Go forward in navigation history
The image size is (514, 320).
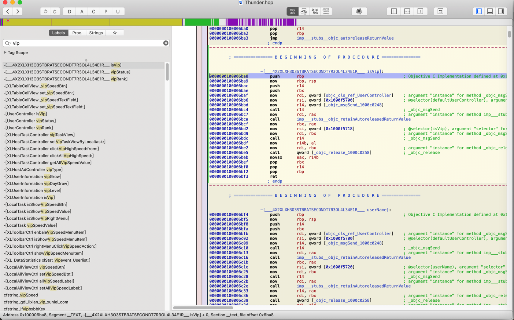pos(18,12)
